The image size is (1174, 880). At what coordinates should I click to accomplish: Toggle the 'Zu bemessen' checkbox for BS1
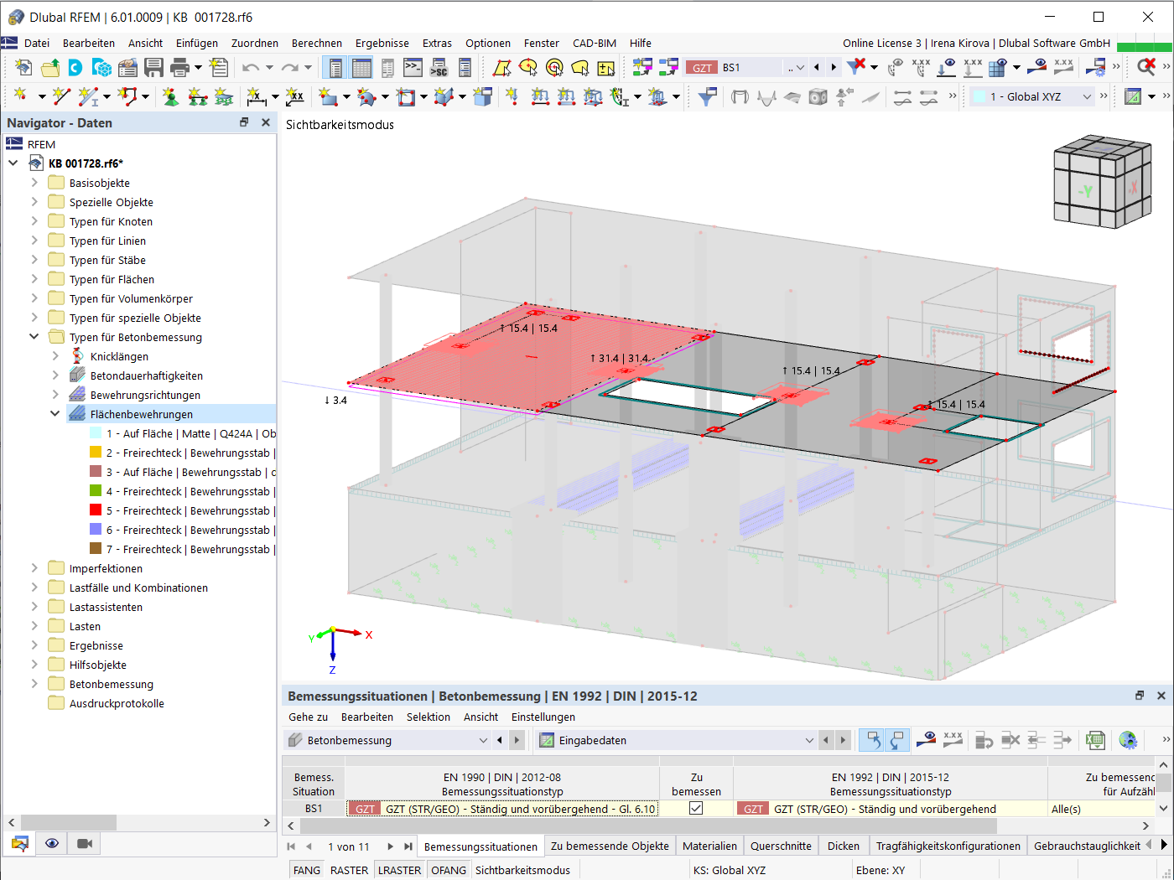696,809
